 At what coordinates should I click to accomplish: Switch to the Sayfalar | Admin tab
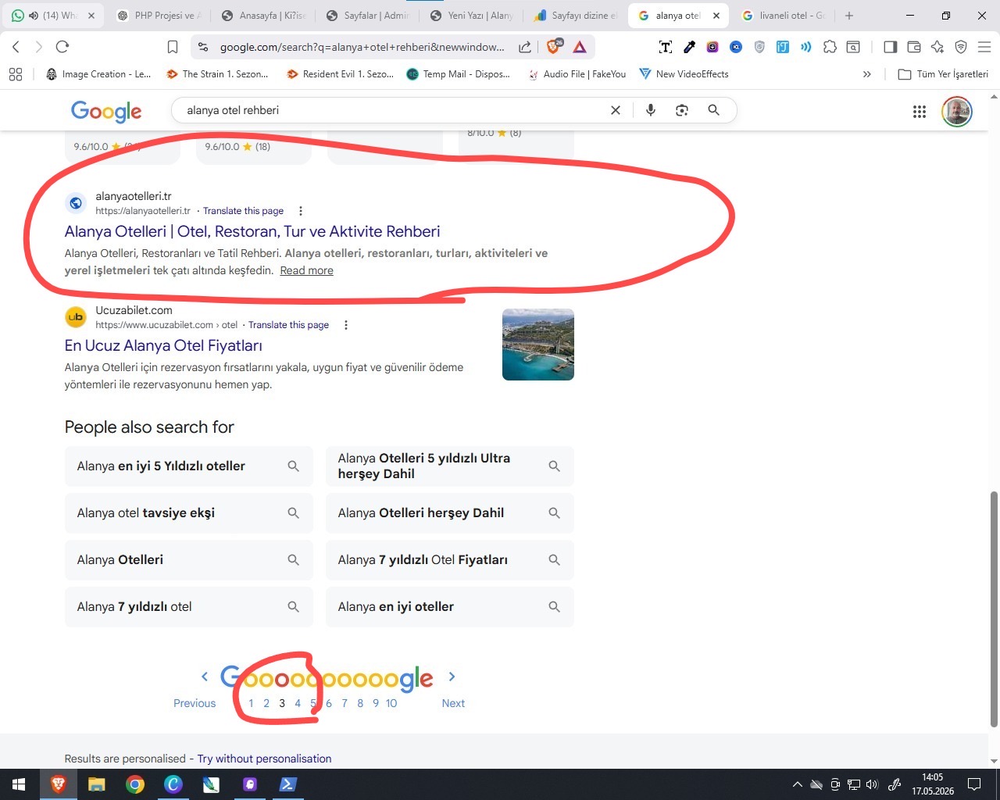pos(367,16)
